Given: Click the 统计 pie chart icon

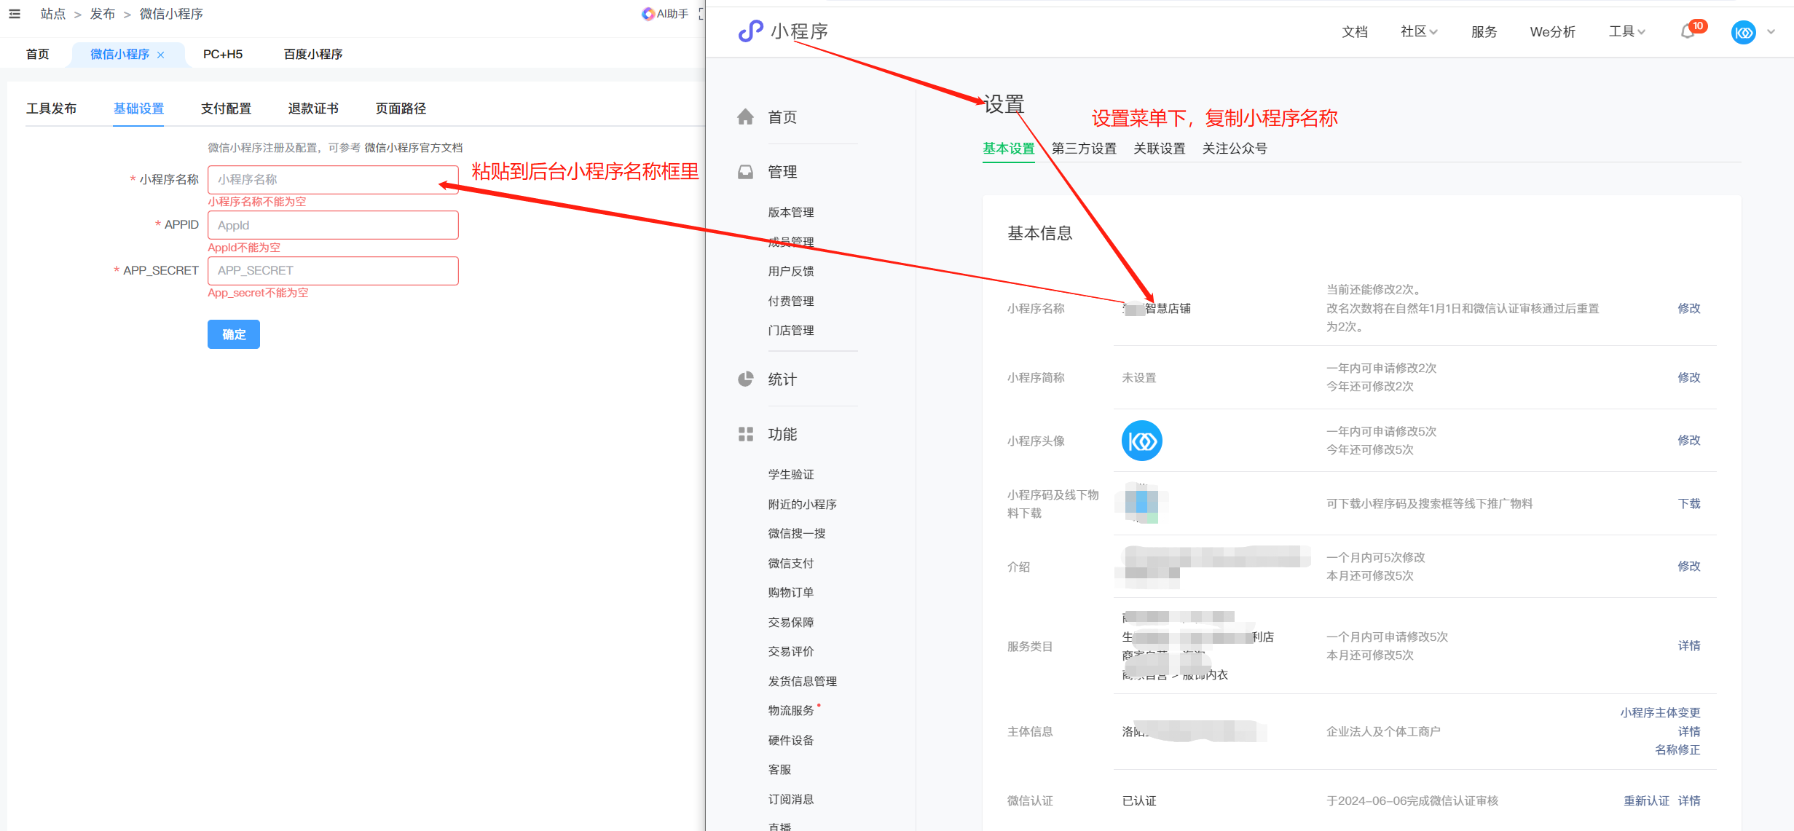Looking at the screenshot, I should (x=745, y=379).
